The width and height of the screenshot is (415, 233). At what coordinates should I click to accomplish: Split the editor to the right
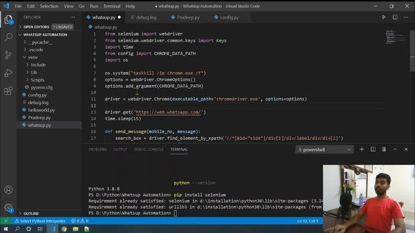(x=395, y=17)
